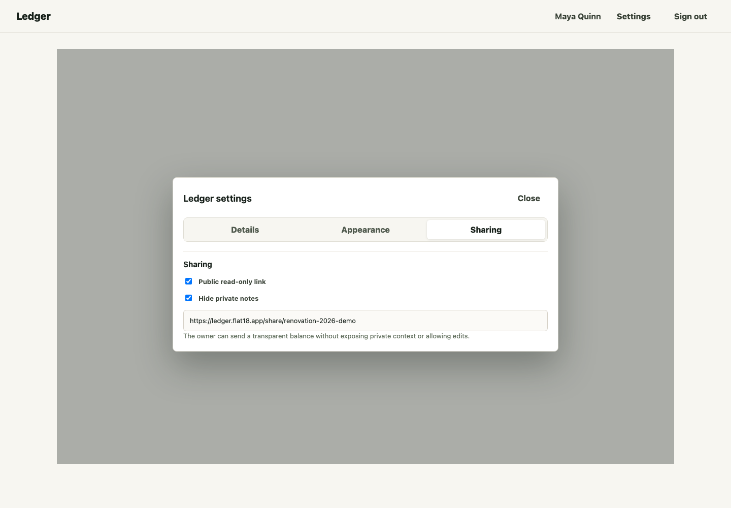The width and height of the screenshot is (731, 508).
Task: Open Settings from the top navigation
Action: 633,16
